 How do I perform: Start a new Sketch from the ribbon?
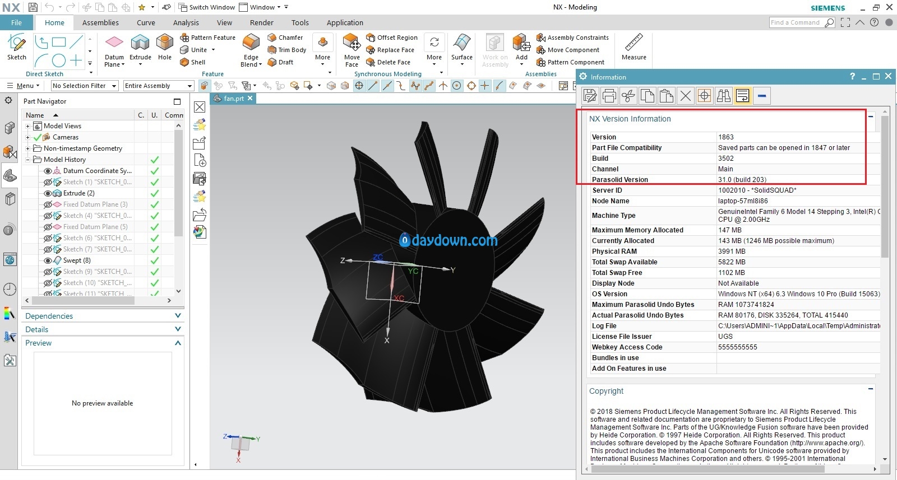(17, 48)
